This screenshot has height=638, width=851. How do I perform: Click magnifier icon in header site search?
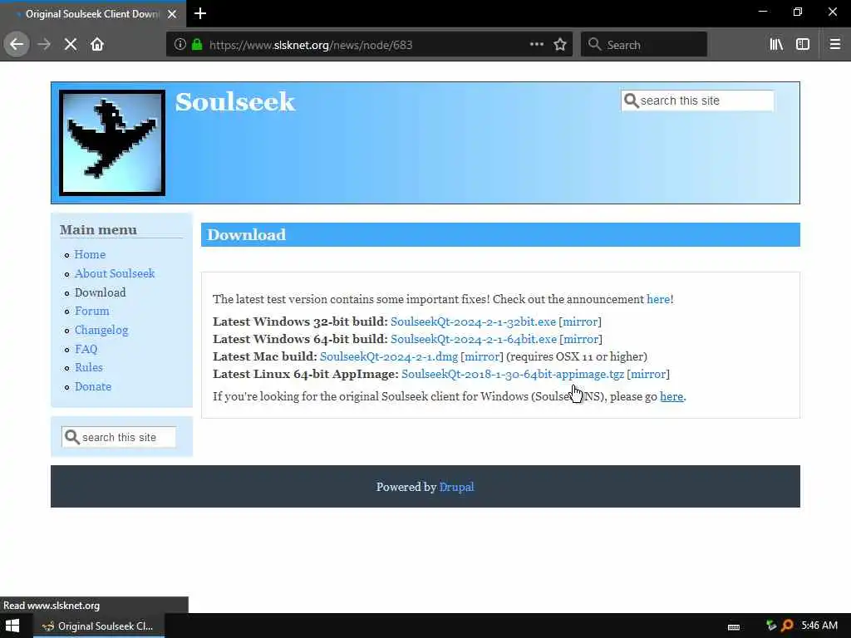tap(631, 101)
